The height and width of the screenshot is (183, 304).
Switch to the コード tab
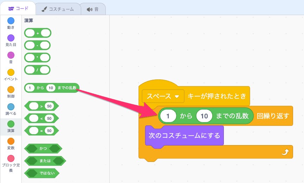(x=18, y=8)
